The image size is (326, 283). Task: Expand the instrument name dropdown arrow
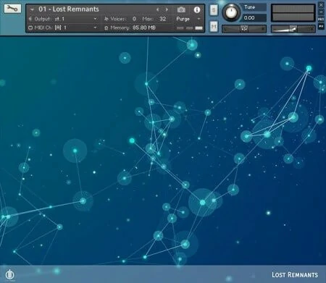pyautogui.click(x=32, y=9)
